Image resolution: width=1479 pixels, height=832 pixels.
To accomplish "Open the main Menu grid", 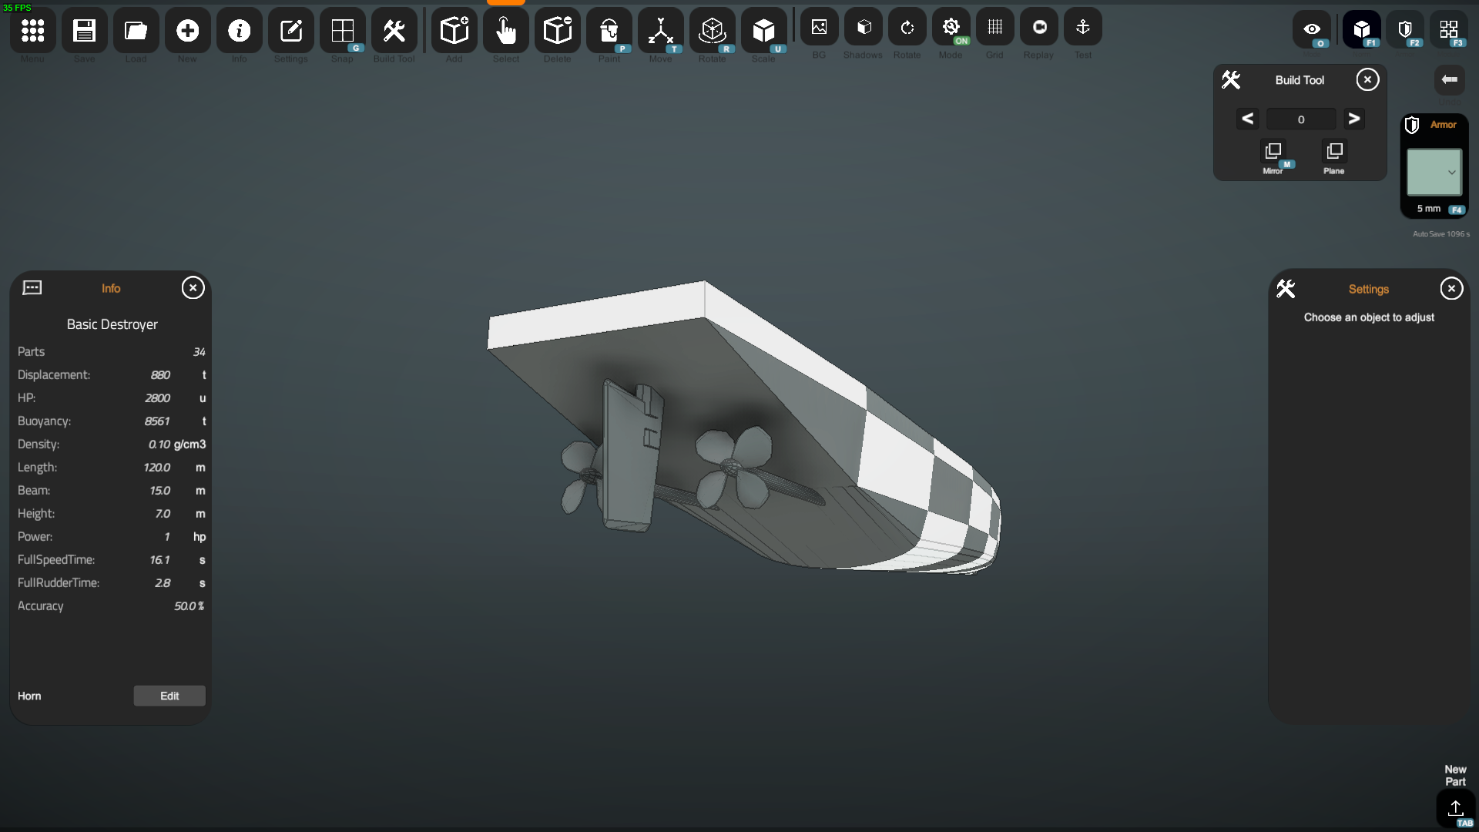I will pos(32,31).
